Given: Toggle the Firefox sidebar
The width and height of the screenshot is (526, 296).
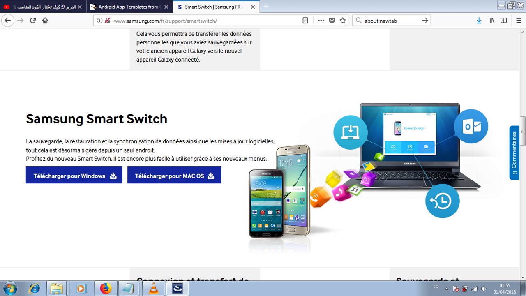Looking at the screenshot, I should [503, 21].
